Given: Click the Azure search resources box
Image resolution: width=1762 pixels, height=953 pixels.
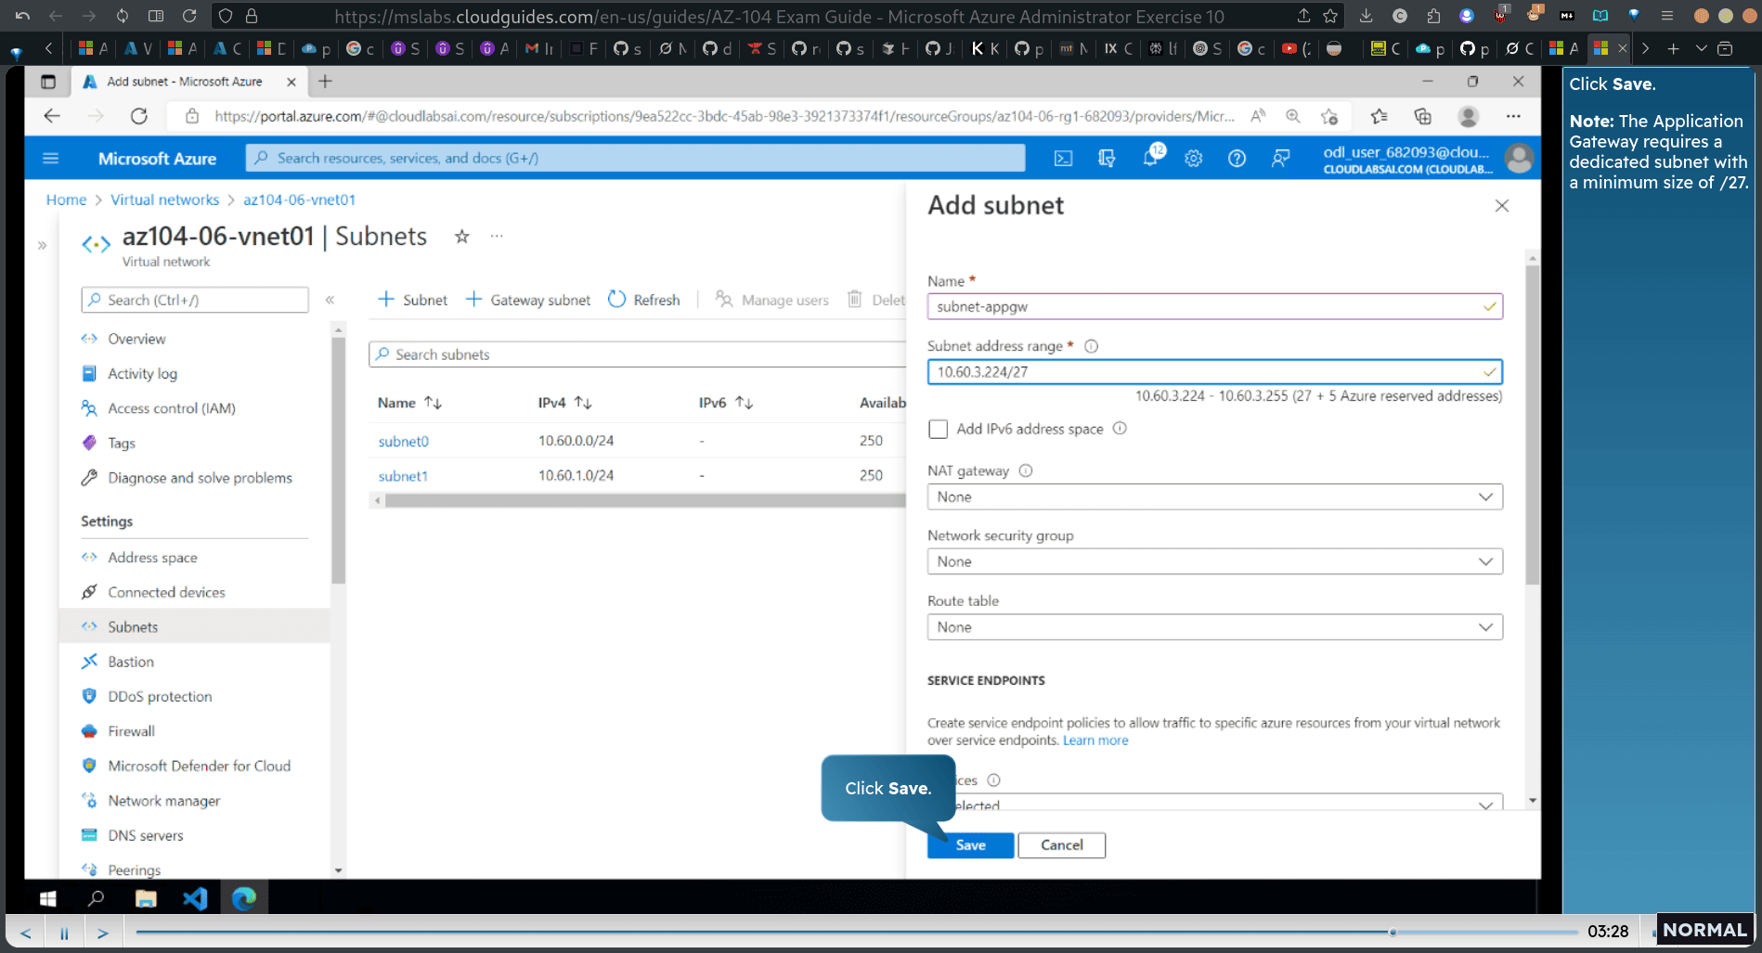Looking at the screenshot, I should point(635,158).
